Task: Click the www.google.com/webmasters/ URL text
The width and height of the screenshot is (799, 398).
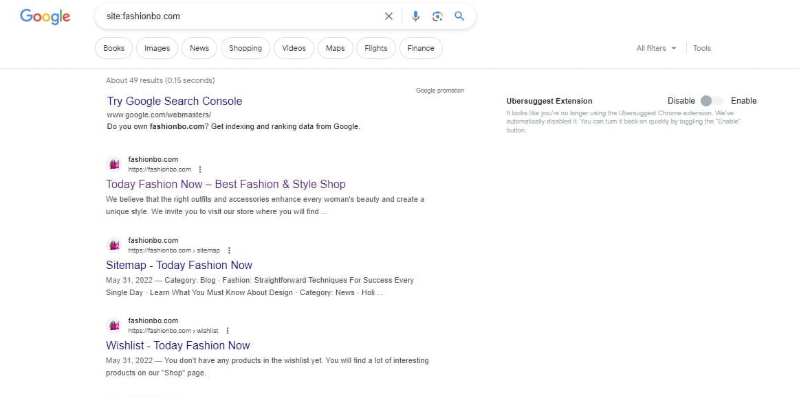Action: pyautogui.click(x=159, y=115)
